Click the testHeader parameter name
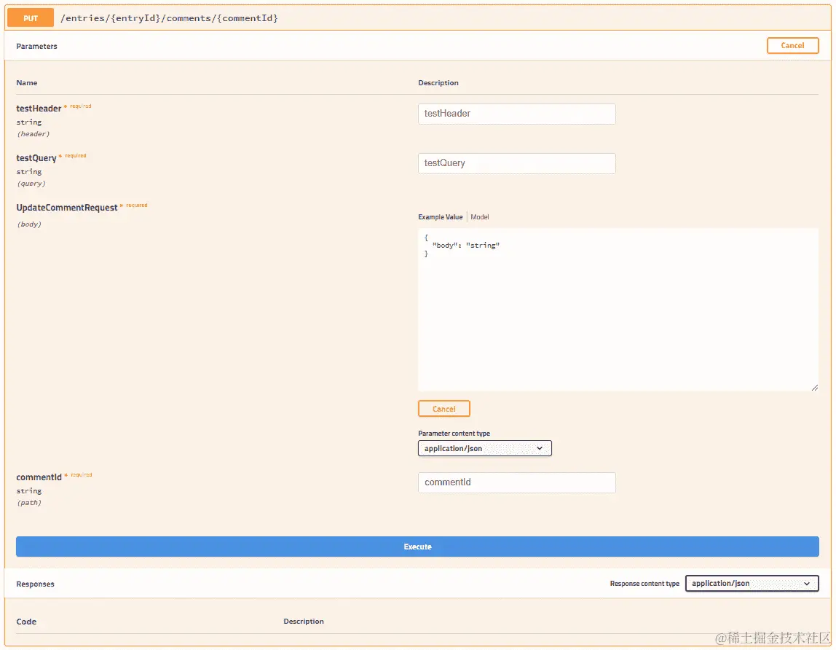This screenshot has height=650, width=836. (x=39, y=109)
